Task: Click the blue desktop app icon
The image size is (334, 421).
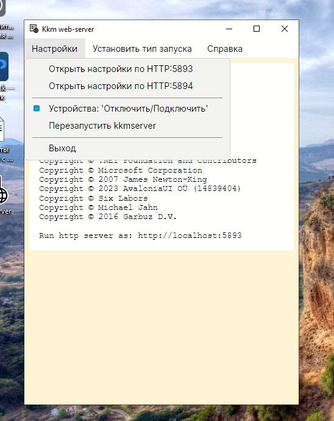Action: click(x=4, y=67)
